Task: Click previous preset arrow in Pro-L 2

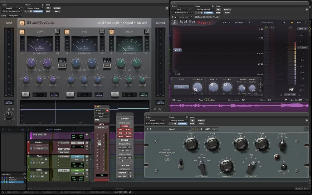Action: click(250, 22)
